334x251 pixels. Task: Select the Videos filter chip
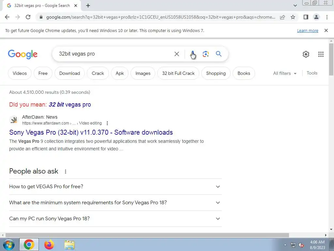20,73
